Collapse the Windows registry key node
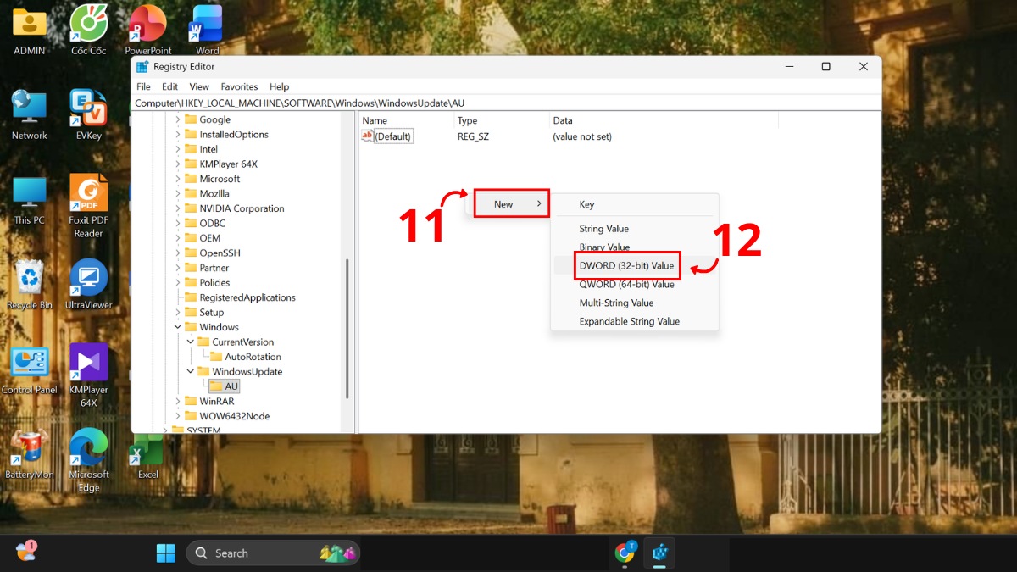 (178, 326)
